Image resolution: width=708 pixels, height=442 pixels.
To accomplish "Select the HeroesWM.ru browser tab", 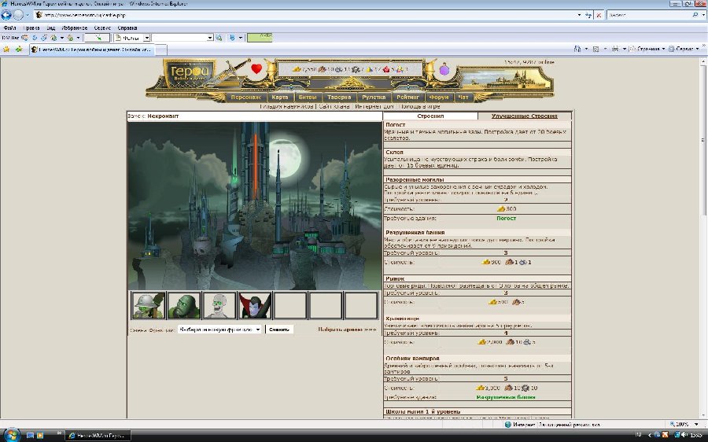I will [92, 50].
